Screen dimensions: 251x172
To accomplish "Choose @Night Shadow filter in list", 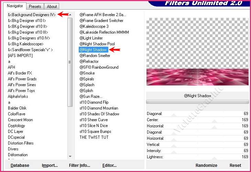I will point(93,50).
